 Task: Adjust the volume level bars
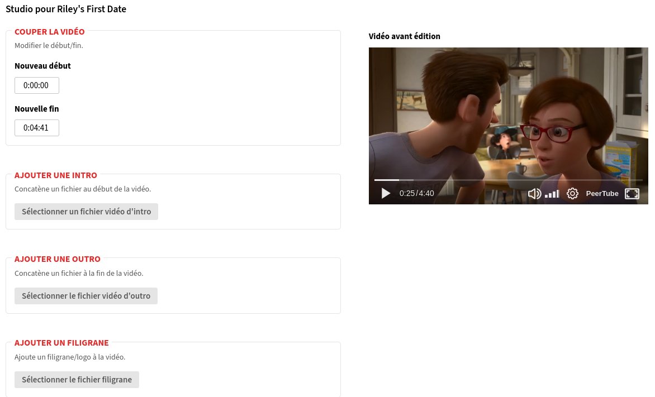tap(552, 194)
